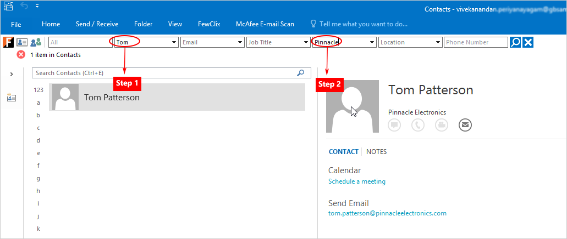Click the two-people group icon in toolbar

click(x=36, y=42)
